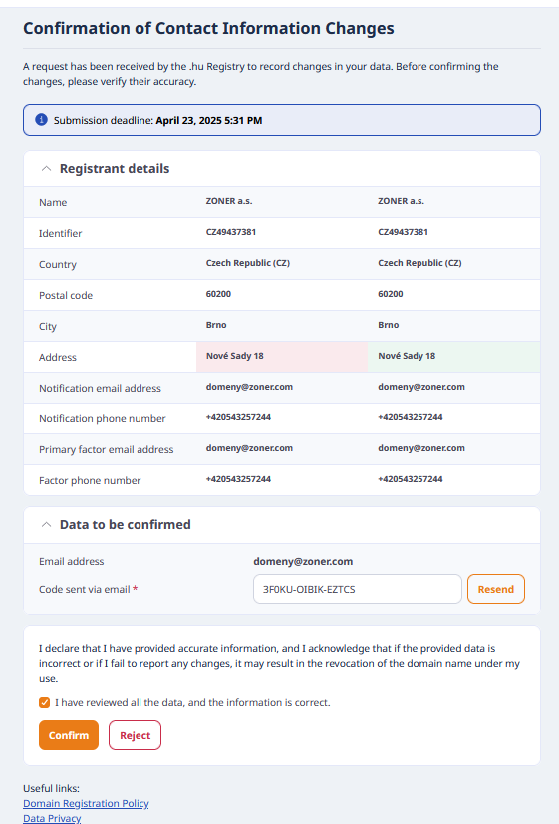
Task: Click the Identifier value CZ49437381 in first column
Action: pos(231,232)
